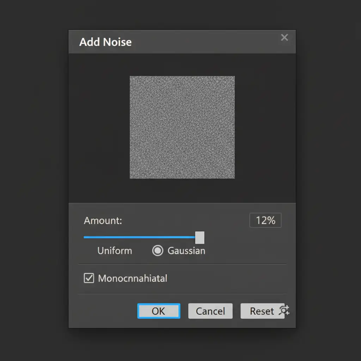Click the Amount slider handle
The height and width of the screenshot is (361, 361).
coord(200,238)
